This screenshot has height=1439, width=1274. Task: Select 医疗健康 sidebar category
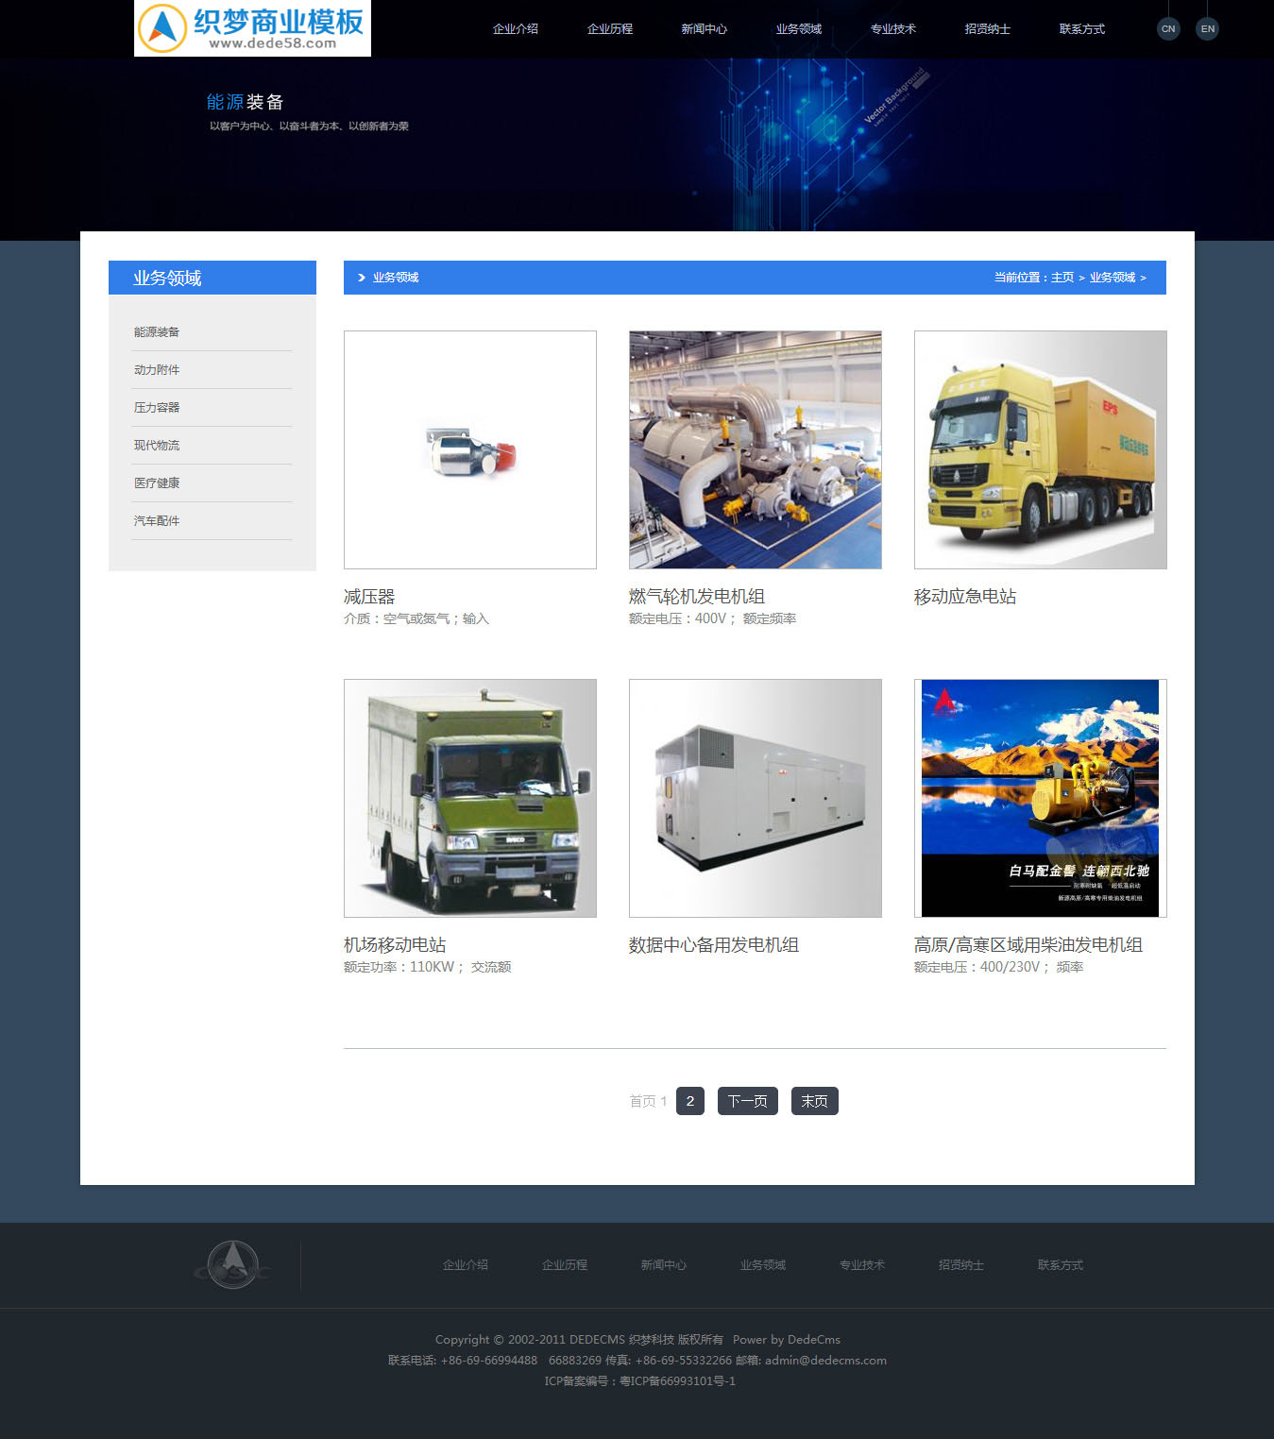pyautogui.click(x=157, y=483)
